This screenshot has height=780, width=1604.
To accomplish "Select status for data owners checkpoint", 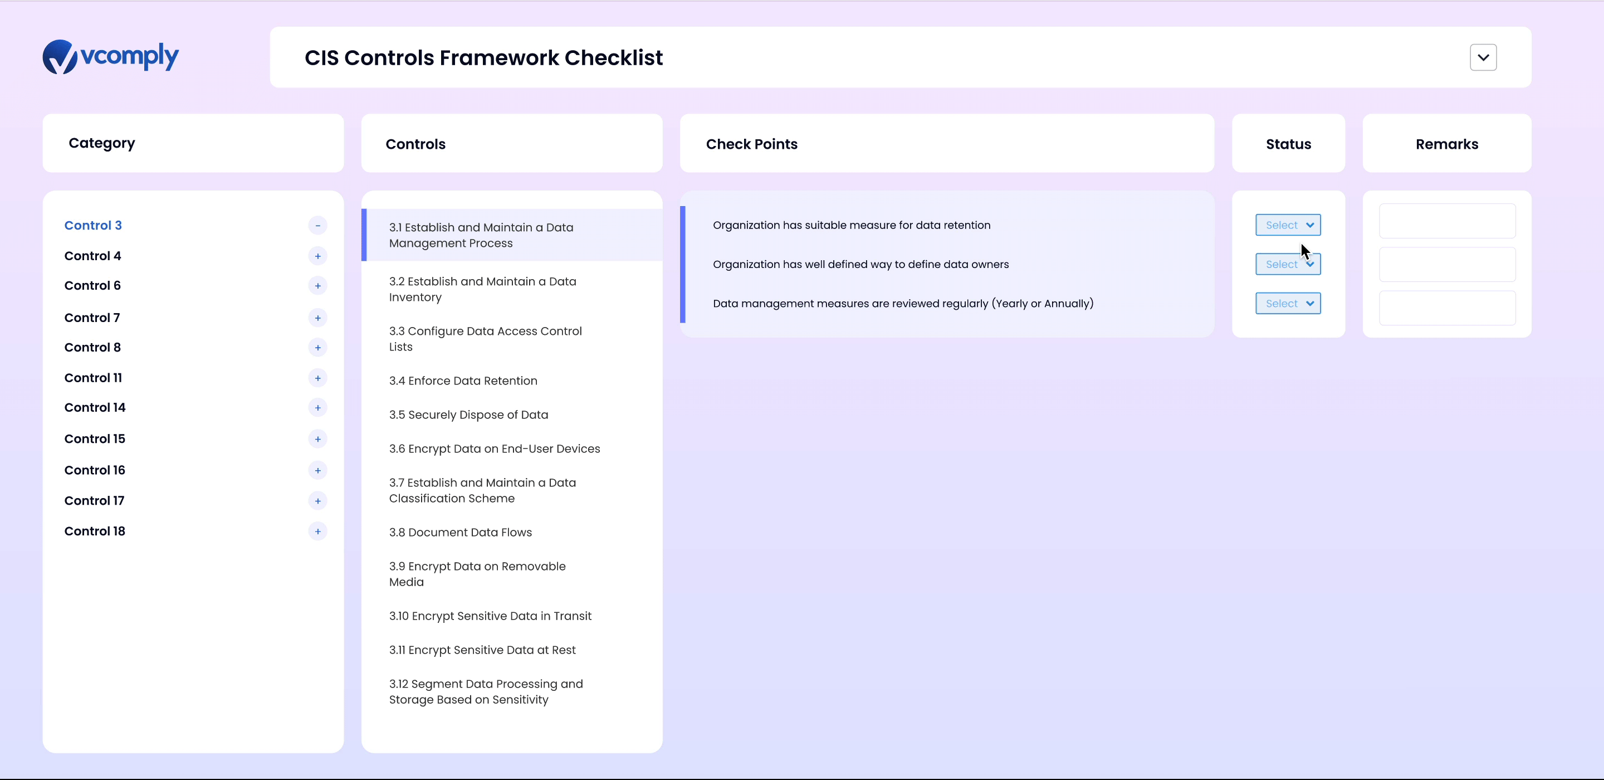I will pyautogui.click(x=1287, y=264).
